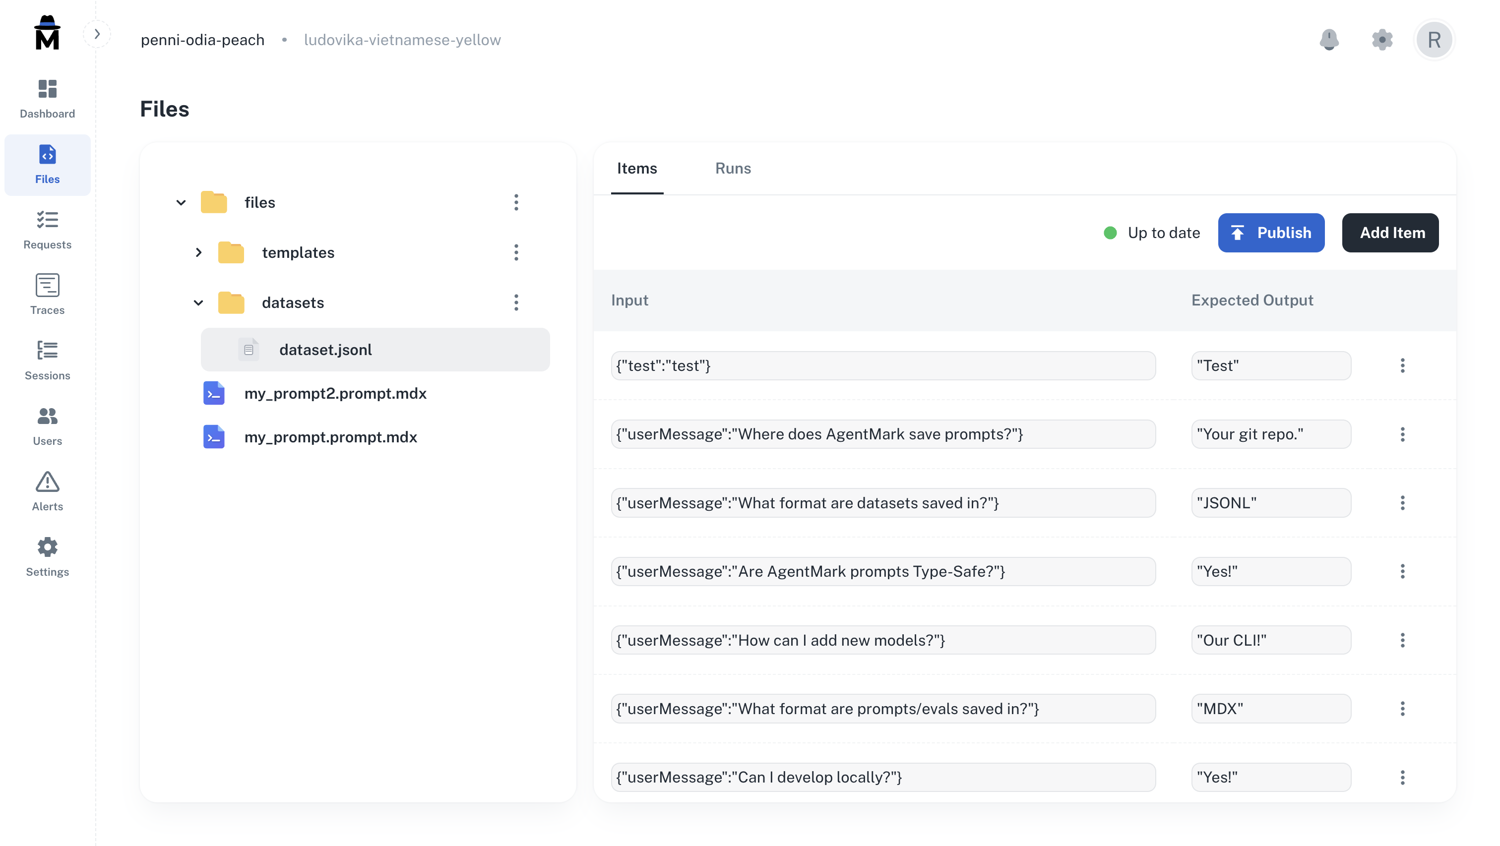1500x846 pixels.
Task: Open row options for "MDX" item
Action: [x=1402, y=709]
